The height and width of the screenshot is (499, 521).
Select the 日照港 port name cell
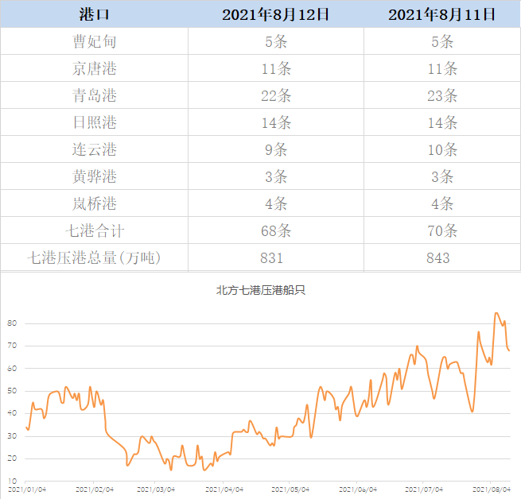95,122
